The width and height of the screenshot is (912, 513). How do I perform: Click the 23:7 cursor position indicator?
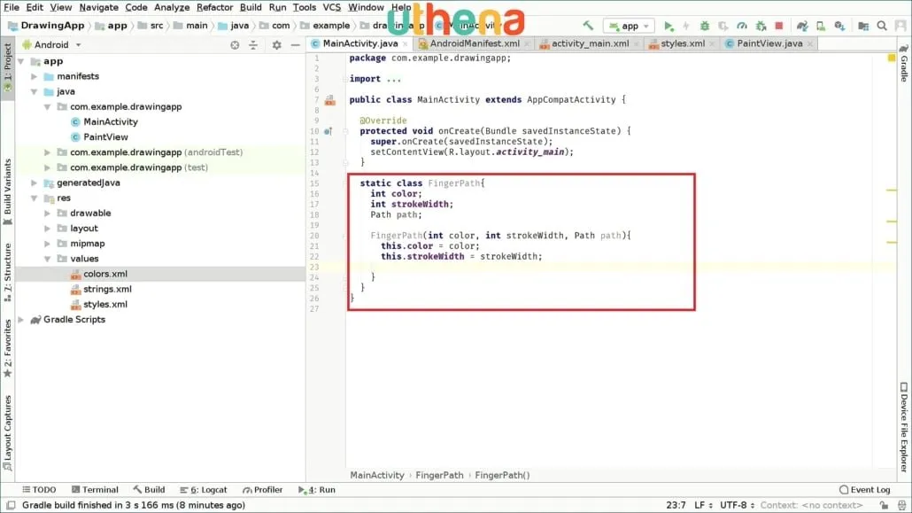[676, 505]
